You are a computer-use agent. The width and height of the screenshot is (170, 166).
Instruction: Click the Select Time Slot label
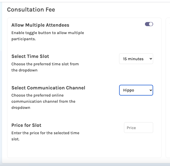[x=30, y=56]
